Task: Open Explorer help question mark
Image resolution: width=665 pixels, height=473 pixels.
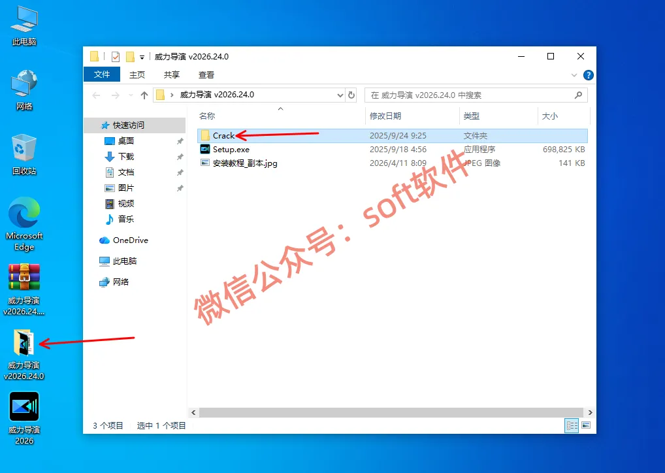Action: coord(588,75)
